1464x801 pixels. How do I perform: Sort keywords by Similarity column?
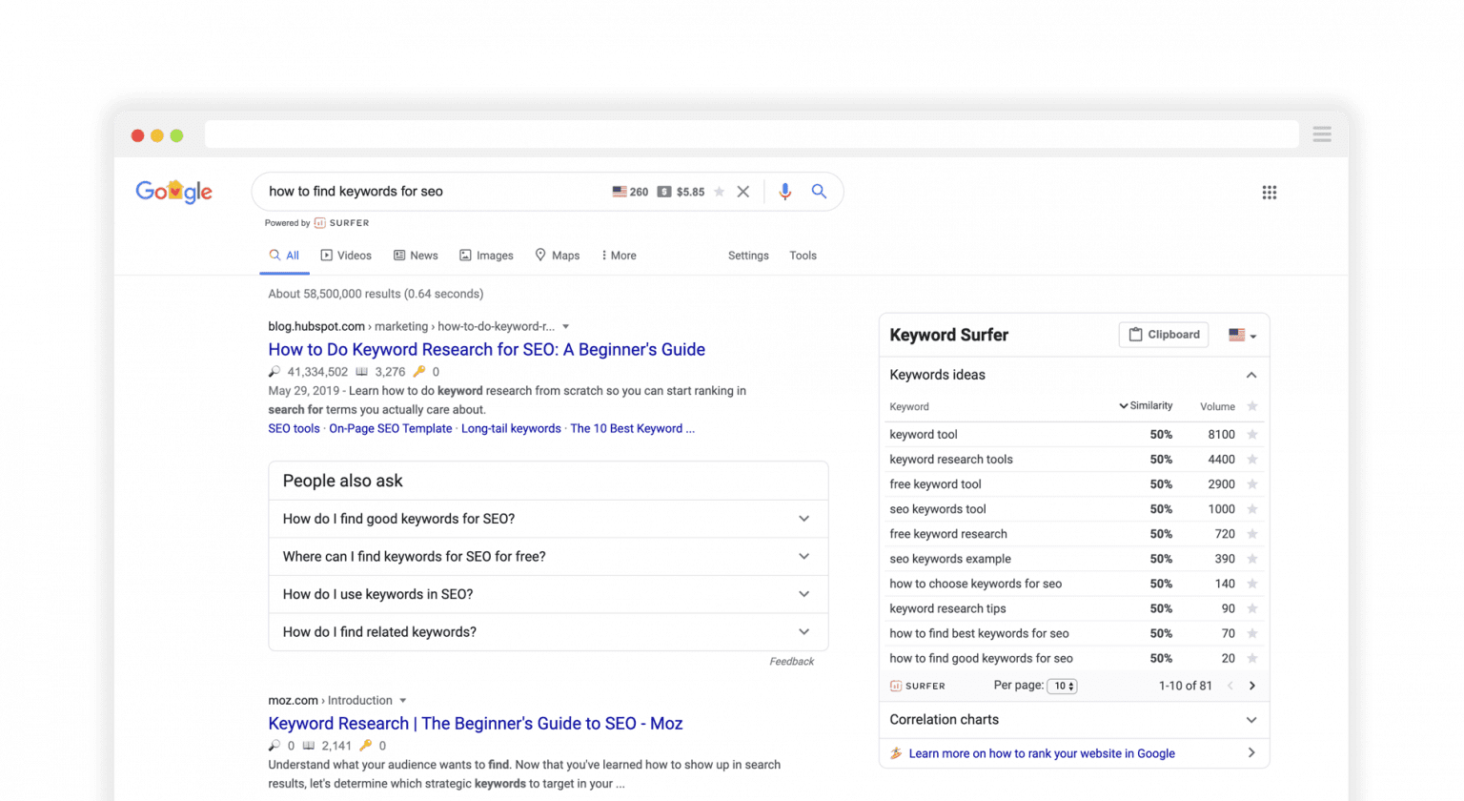[1146, 406]
